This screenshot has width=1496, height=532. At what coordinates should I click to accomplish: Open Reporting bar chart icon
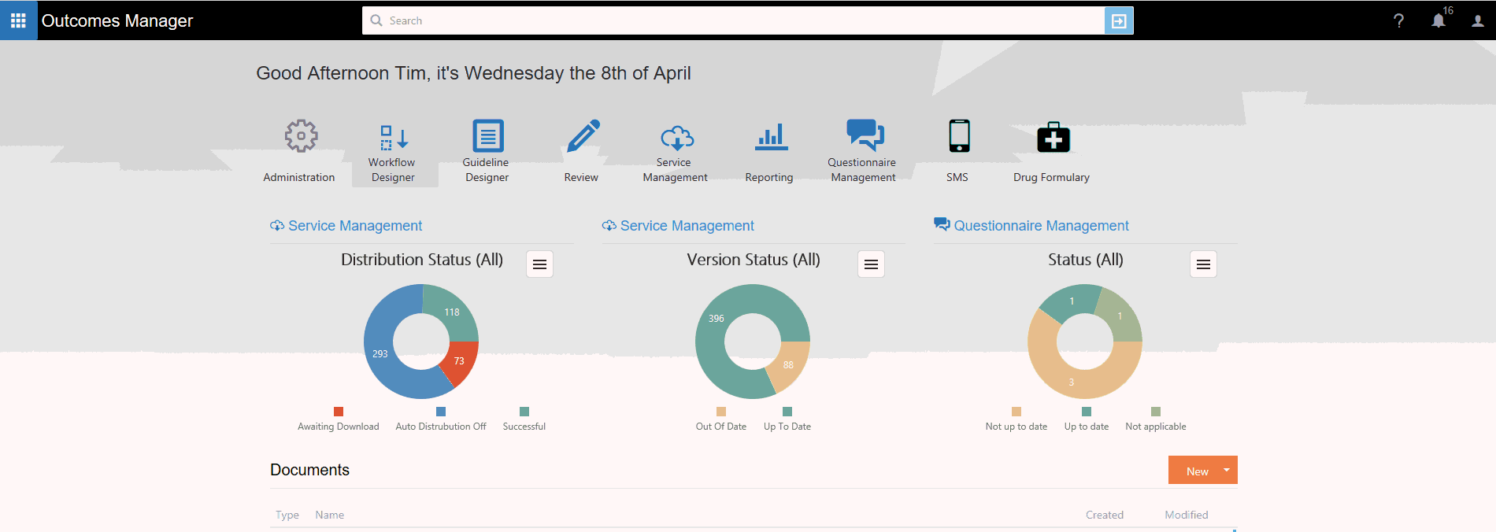770,137
